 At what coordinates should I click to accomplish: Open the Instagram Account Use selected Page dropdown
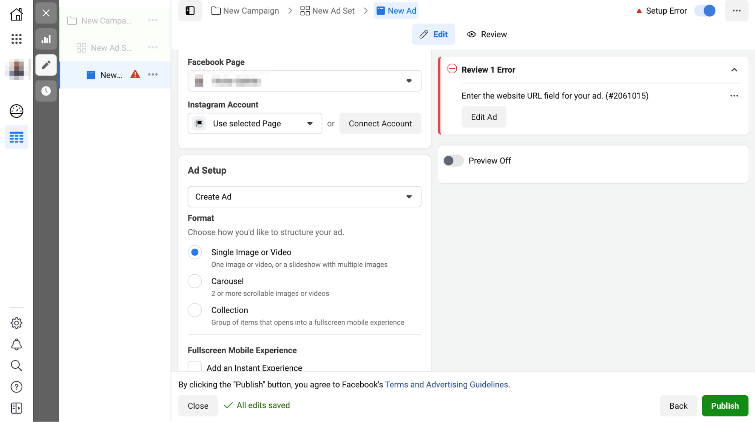click(x=255, y=124)
